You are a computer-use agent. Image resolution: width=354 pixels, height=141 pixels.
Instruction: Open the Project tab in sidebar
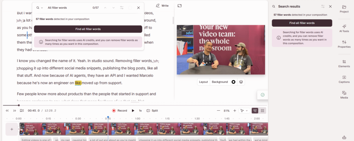tap(344, 9)
